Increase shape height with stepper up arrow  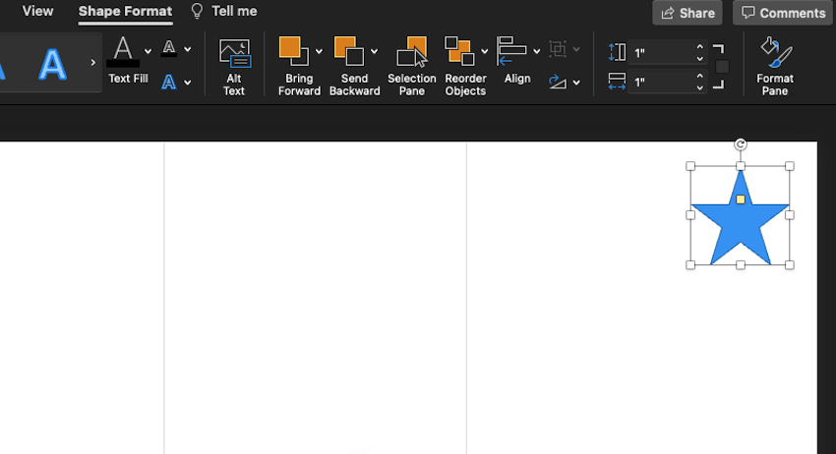pyautogui.click(x=699, y=46)
